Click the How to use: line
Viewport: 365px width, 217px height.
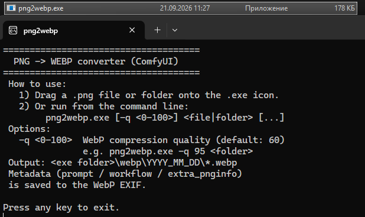37,84
